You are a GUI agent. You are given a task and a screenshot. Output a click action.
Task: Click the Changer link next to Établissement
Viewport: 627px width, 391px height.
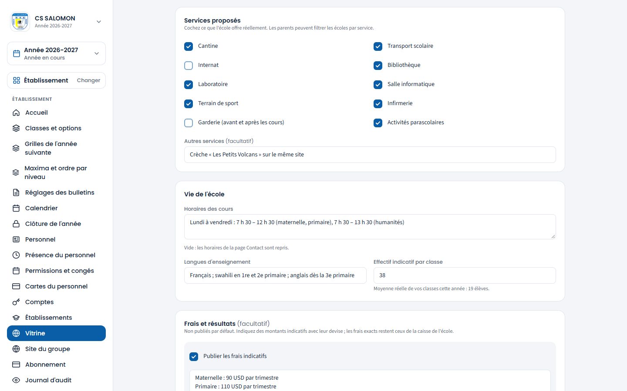point(88,80)
